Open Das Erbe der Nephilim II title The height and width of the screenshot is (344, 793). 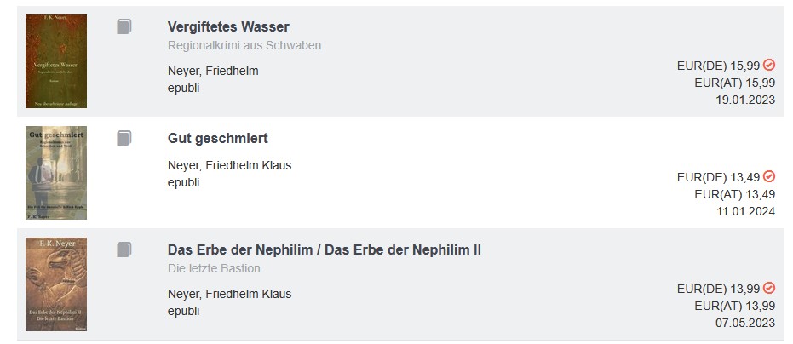click(x=325, y=249)
